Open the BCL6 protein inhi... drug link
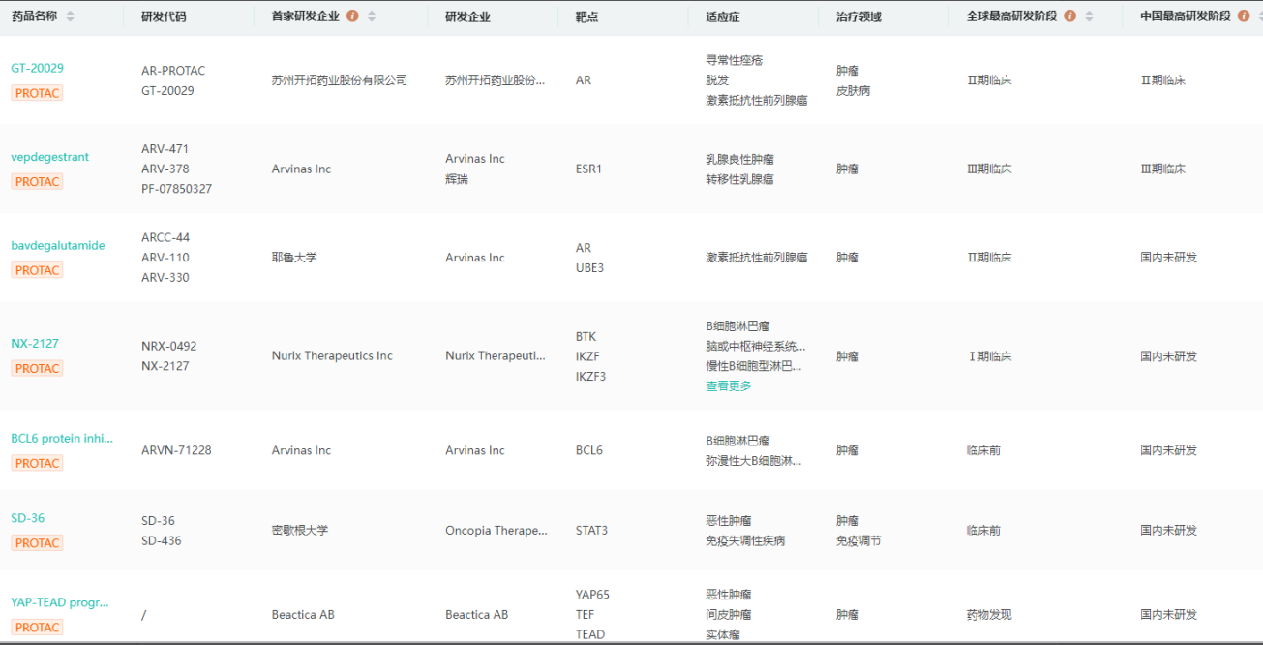The width and height of the screenshot is (1263, 645). 62,439
